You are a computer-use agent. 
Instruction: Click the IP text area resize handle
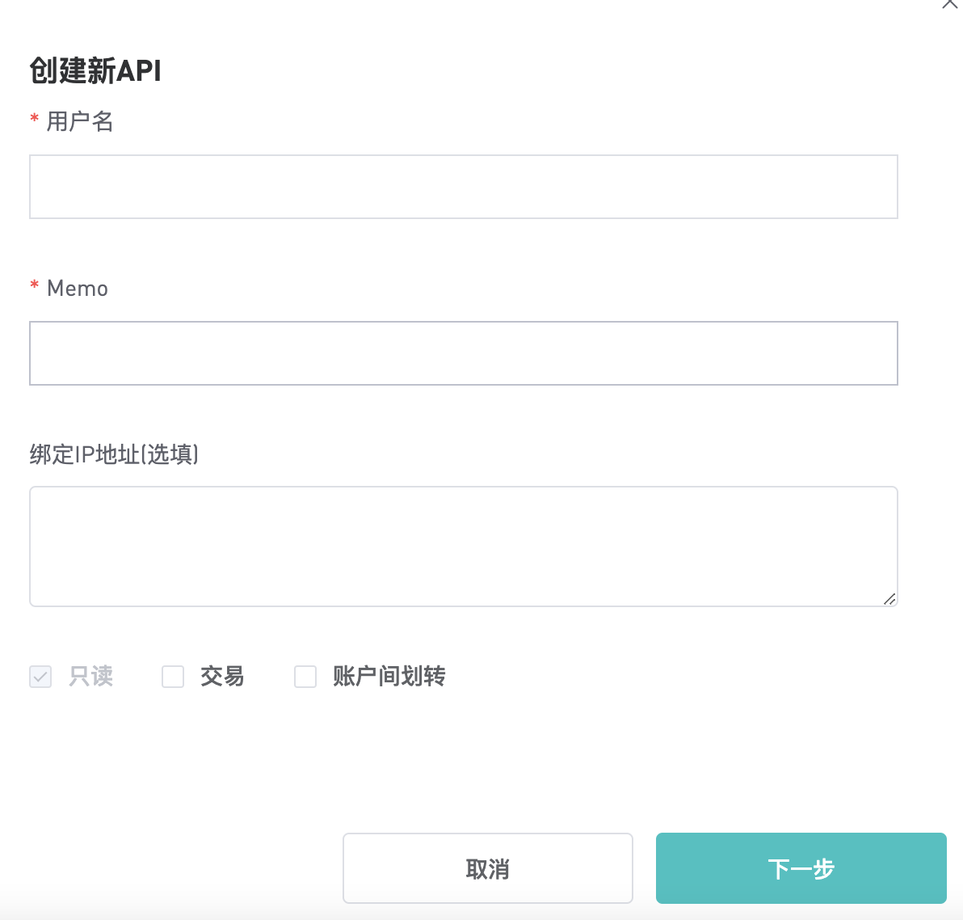click(x=889, y=598)
